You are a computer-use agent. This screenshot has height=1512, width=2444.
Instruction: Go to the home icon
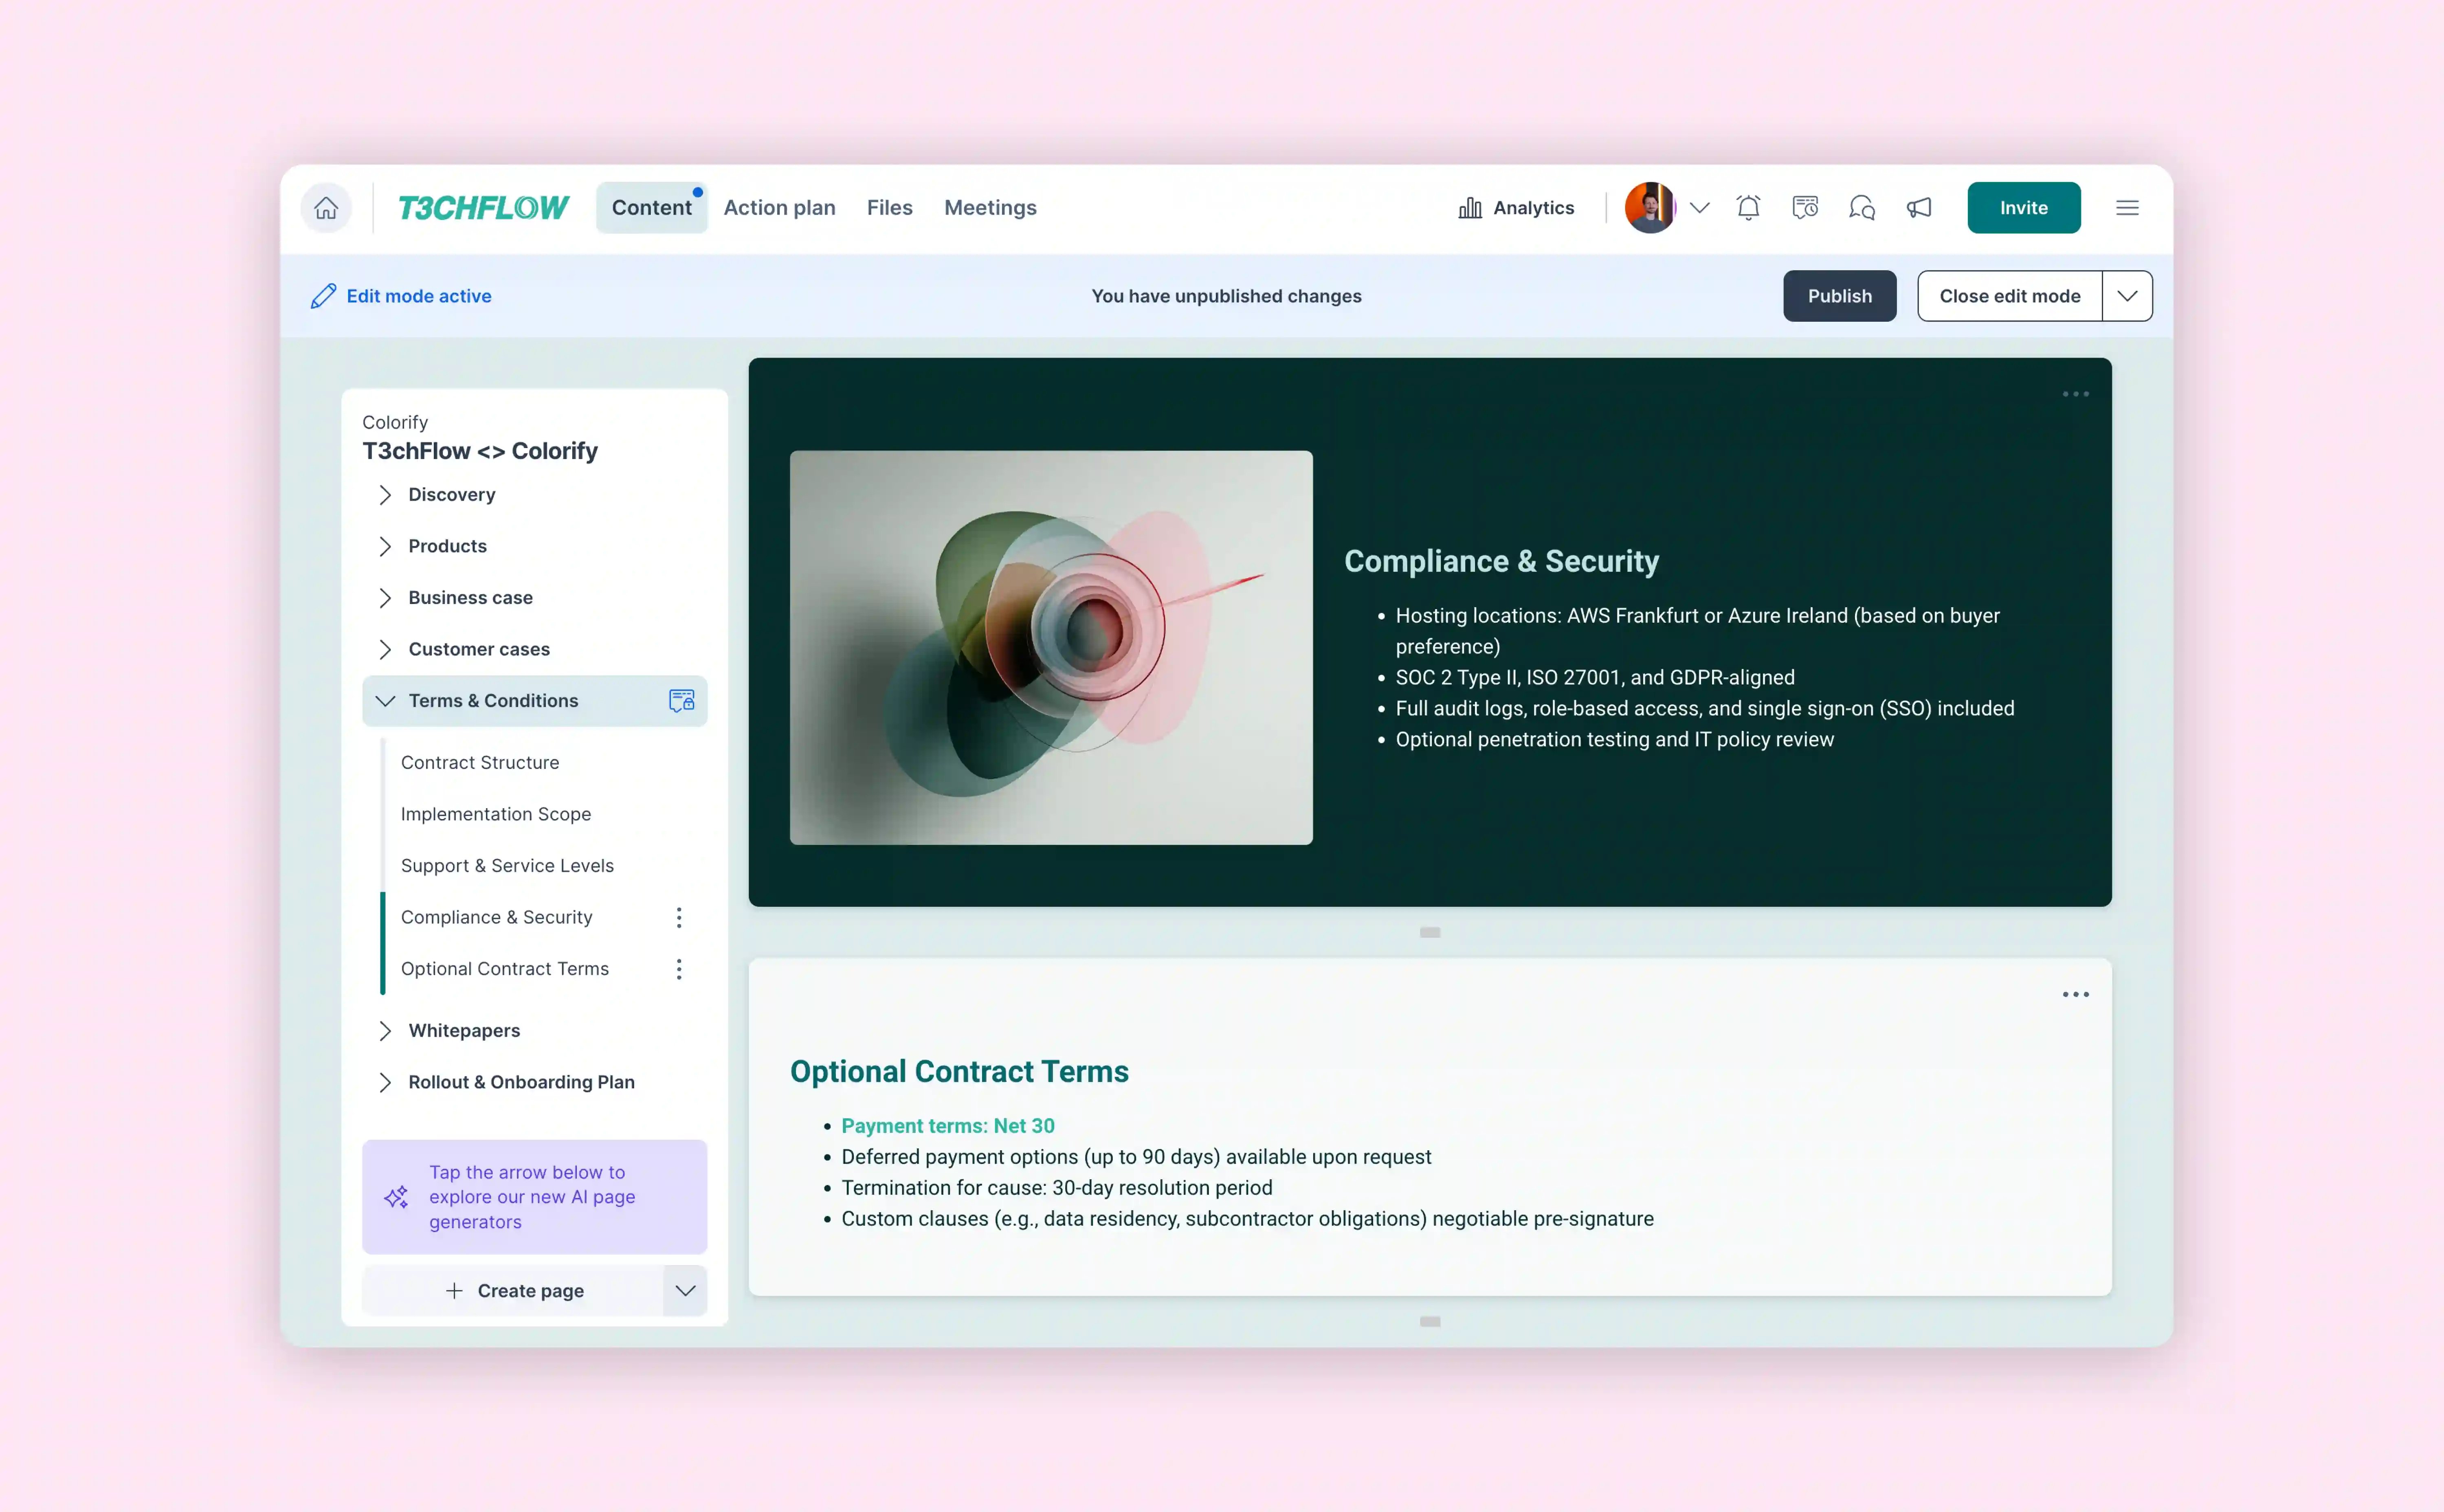326,208
